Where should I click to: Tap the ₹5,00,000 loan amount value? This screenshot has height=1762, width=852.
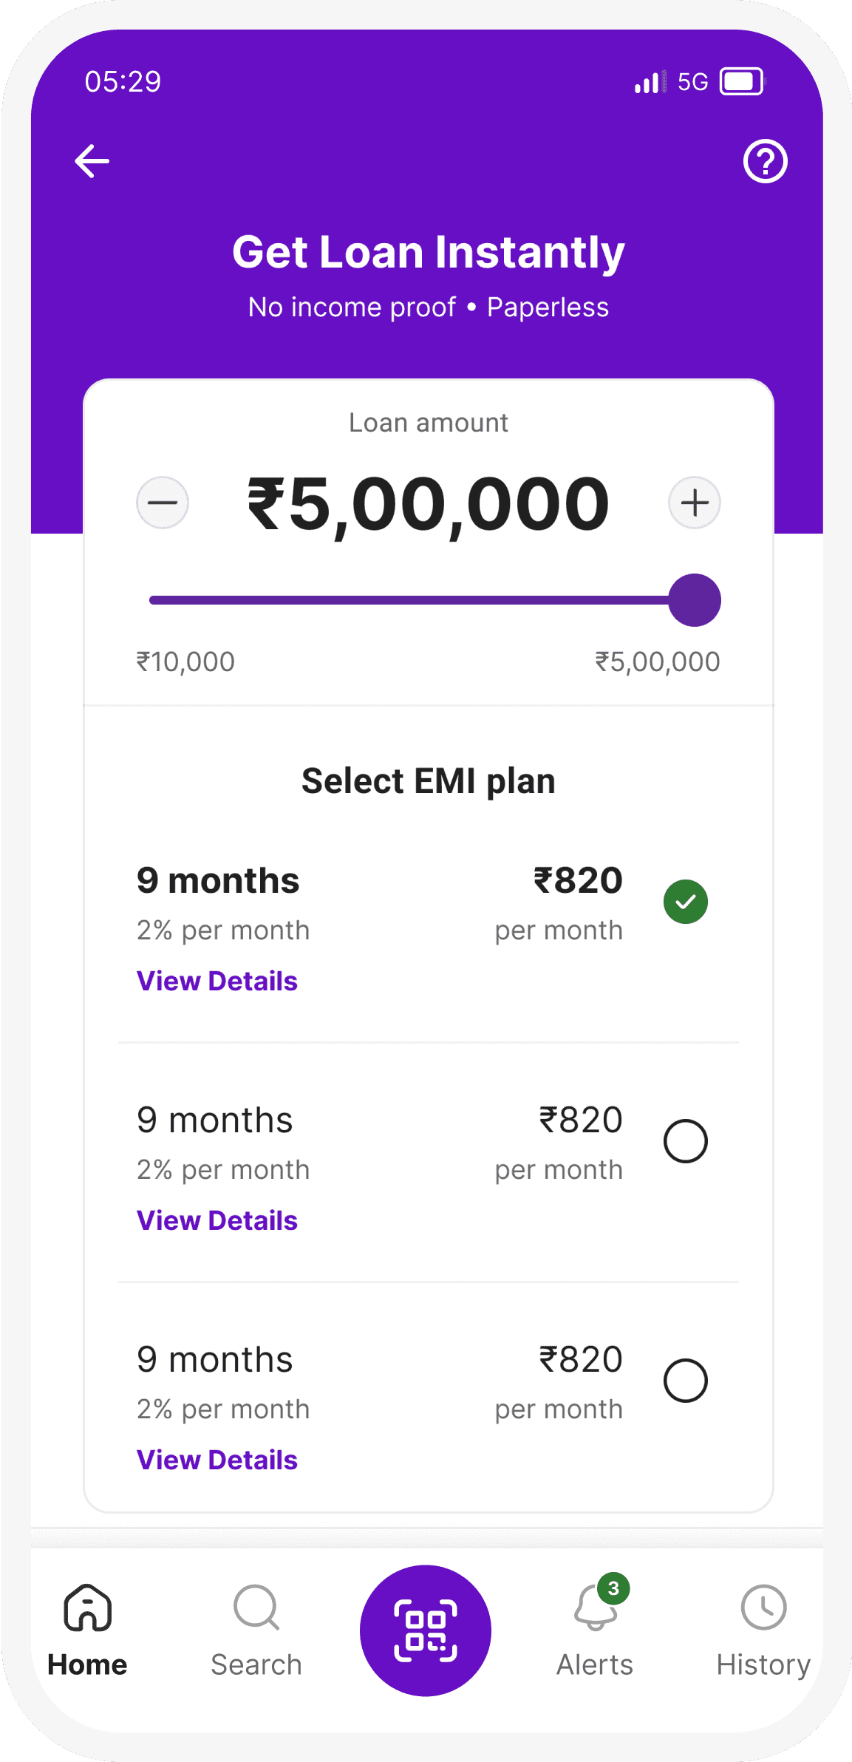point(429,505)
